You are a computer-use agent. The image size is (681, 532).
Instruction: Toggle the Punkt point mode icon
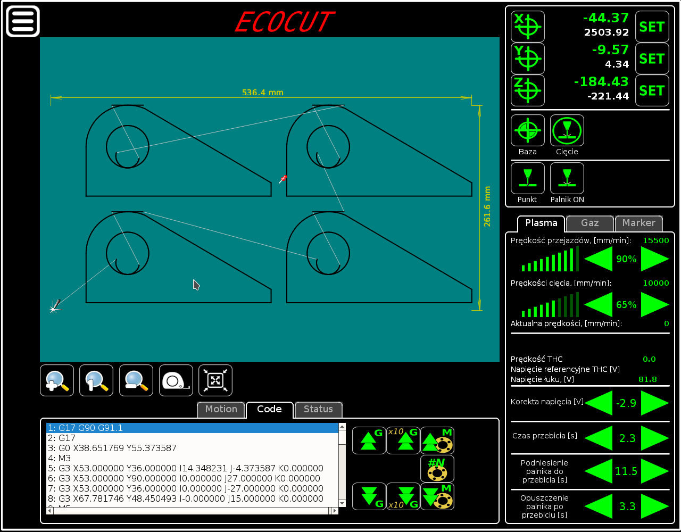click(x=528, y=178)
